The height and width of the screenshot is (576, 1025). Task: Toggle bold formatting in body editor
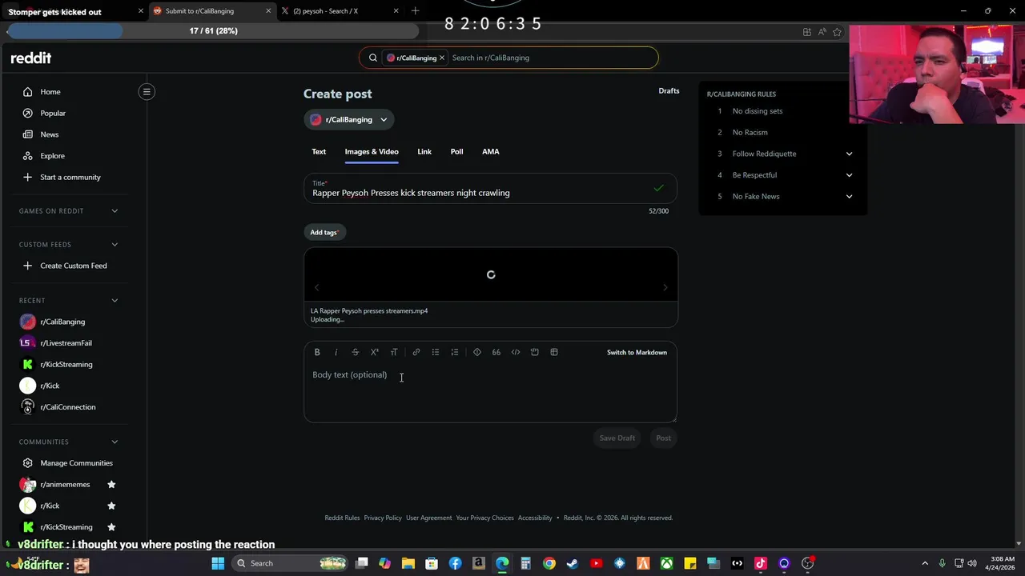pyautogui.click(x=317, y=352)
